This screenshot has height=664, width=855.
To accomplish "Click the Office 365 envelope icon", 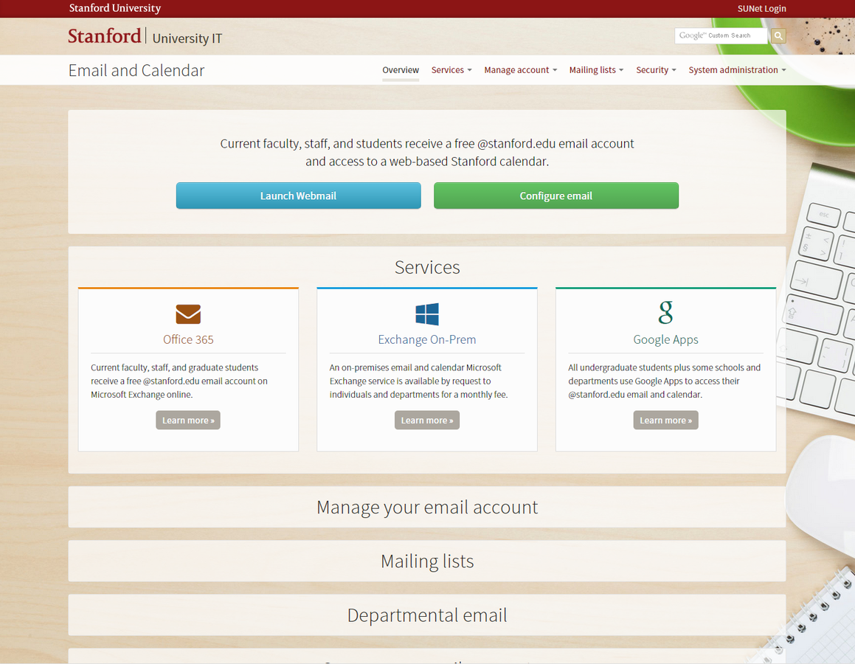I will (188, 314).
